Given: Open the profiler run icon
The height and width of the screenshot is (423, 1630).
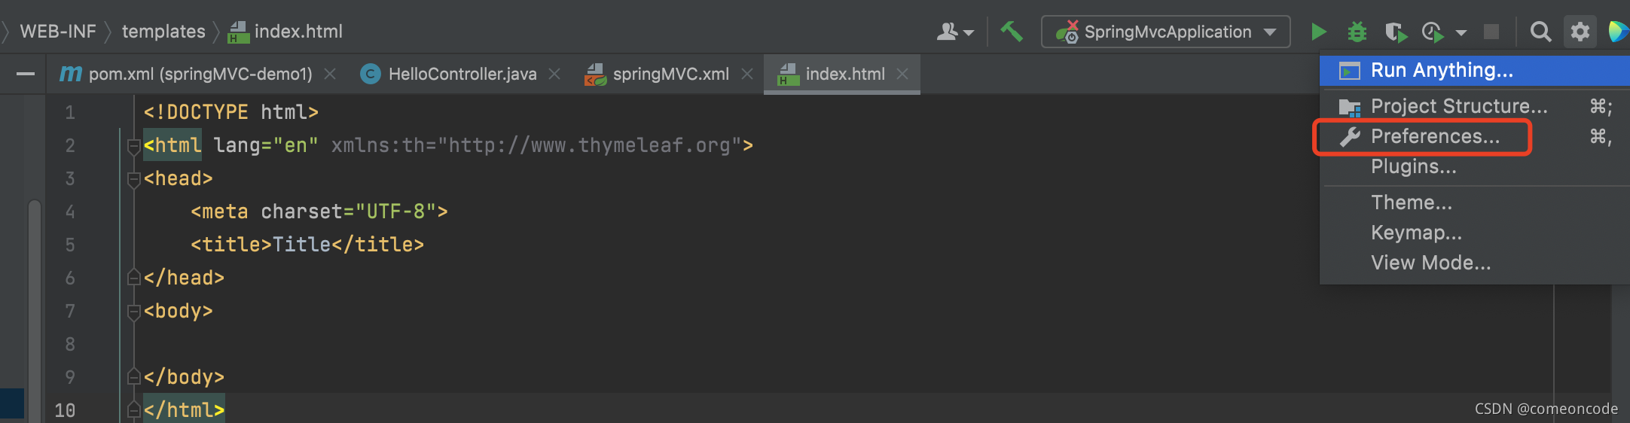Looking at the screenshot, I should coord(1432,32).
